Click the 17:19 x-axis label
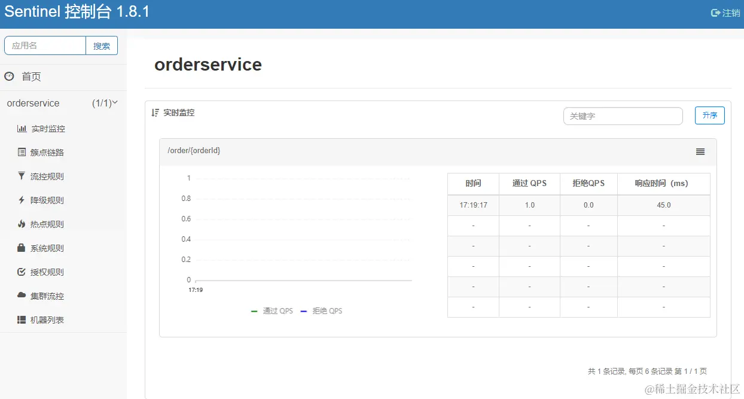The height and width of the screenshot is (399, 744). click(196, 290)
